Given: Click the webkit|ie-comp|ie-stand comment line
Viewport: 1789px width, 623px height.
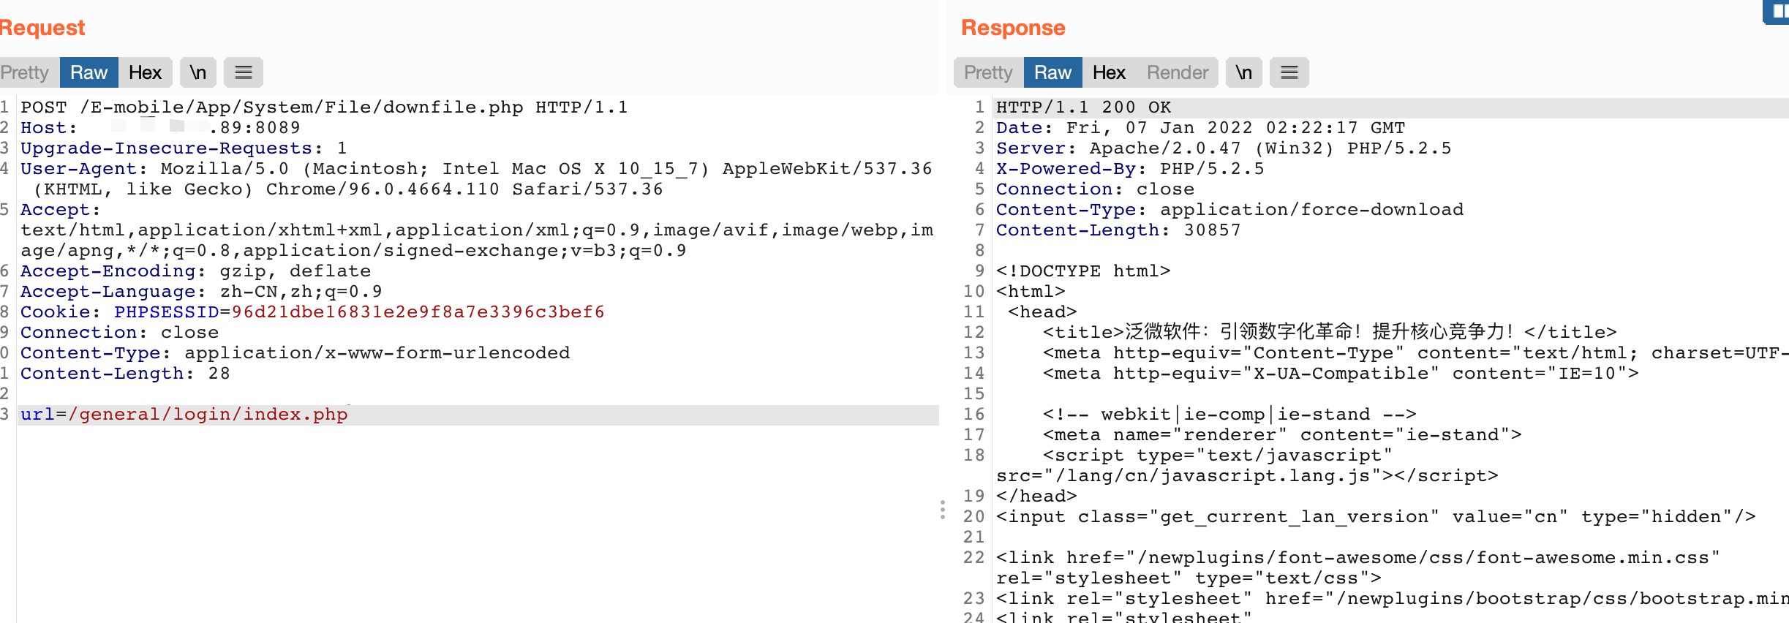Looking at the screenshot, I should pyautogui.click(x=1229, y=415).
